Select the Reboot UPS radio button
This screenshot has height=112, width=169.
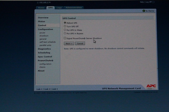coord(65,23)
